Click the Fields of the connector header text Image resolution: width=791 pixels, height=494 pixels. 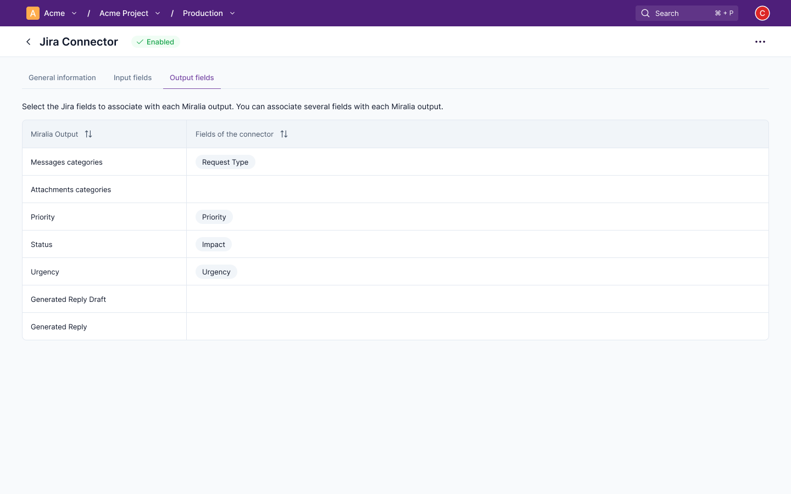click(x=235, y=134)
